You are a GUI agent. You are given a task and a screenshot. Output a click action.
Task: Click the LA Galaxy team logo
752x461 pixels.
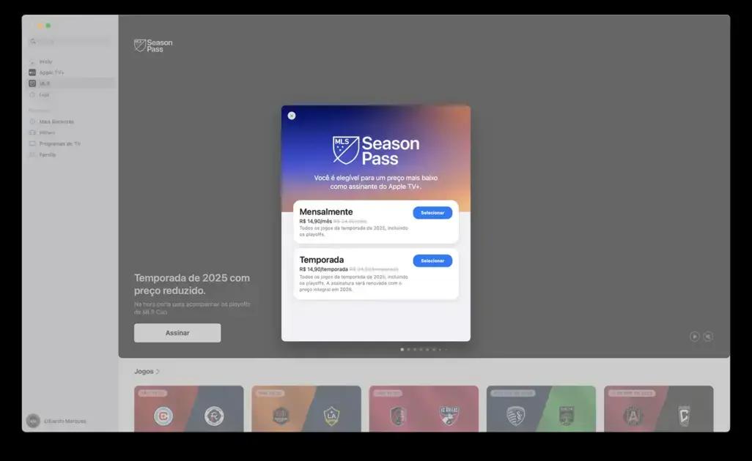331,416
